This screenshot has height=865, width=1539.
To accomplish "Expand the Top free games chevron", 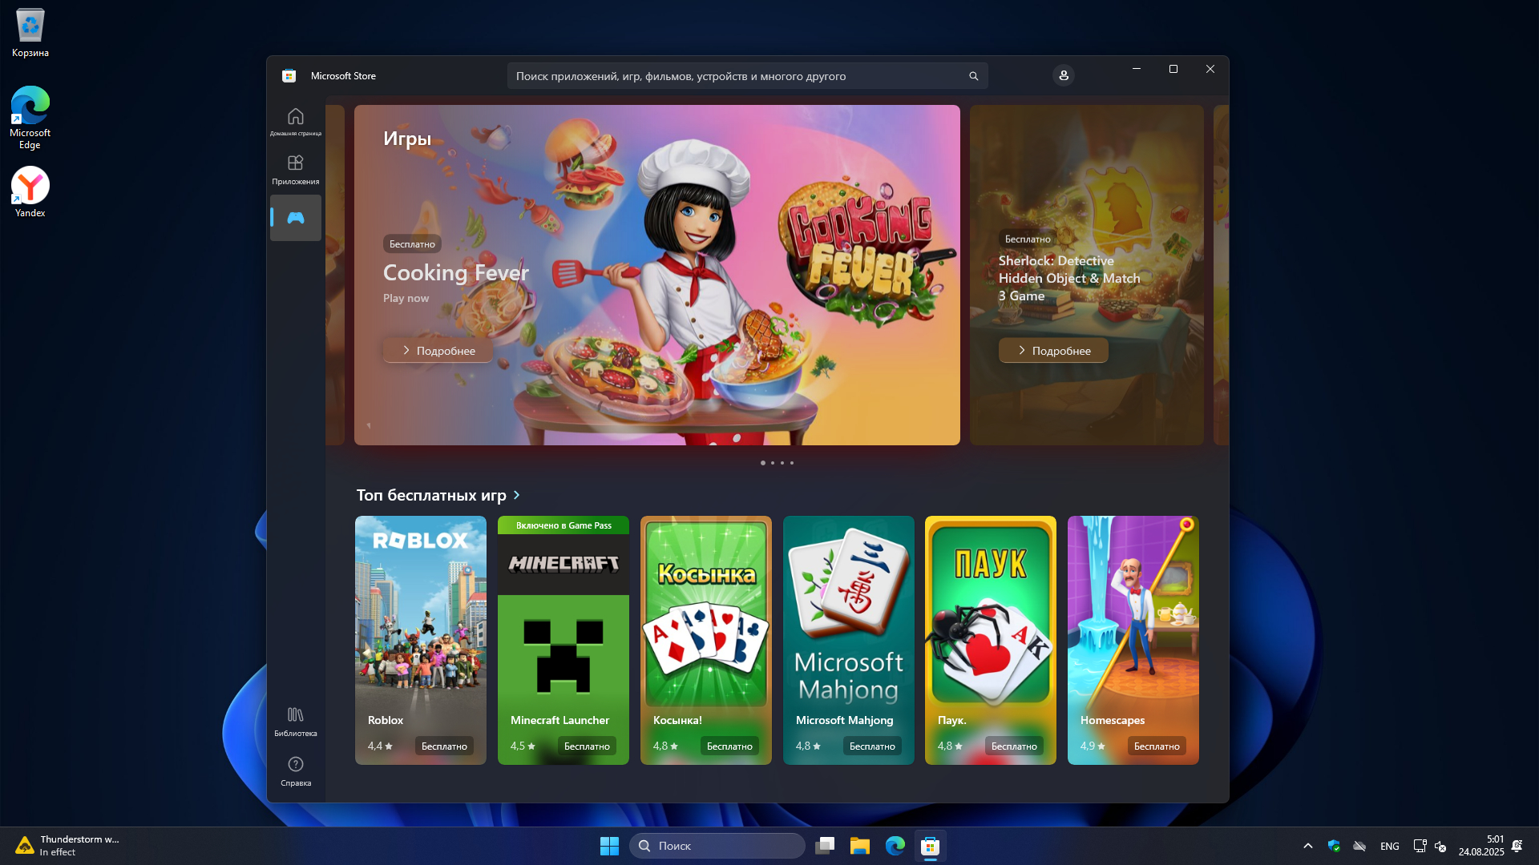I will (517, 495).
